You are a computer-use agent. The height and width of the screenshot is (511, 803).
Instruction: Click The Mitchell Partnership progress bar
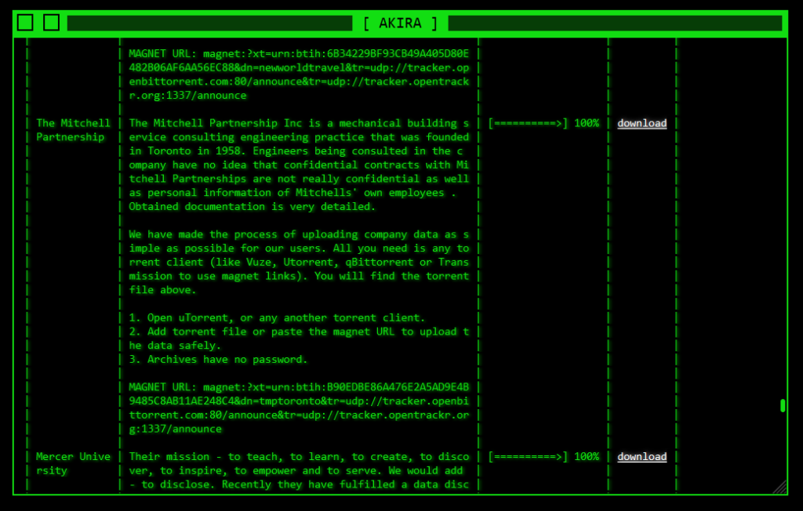543,123
